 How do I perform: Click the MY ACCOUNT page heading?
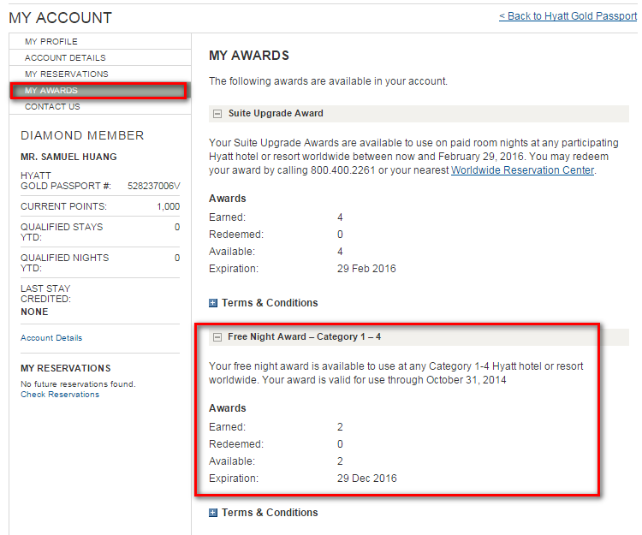[x=60, y=18]
